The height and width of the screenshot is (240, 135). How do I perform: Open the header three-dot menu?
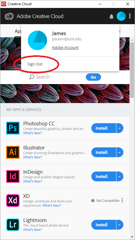[130, 16]
